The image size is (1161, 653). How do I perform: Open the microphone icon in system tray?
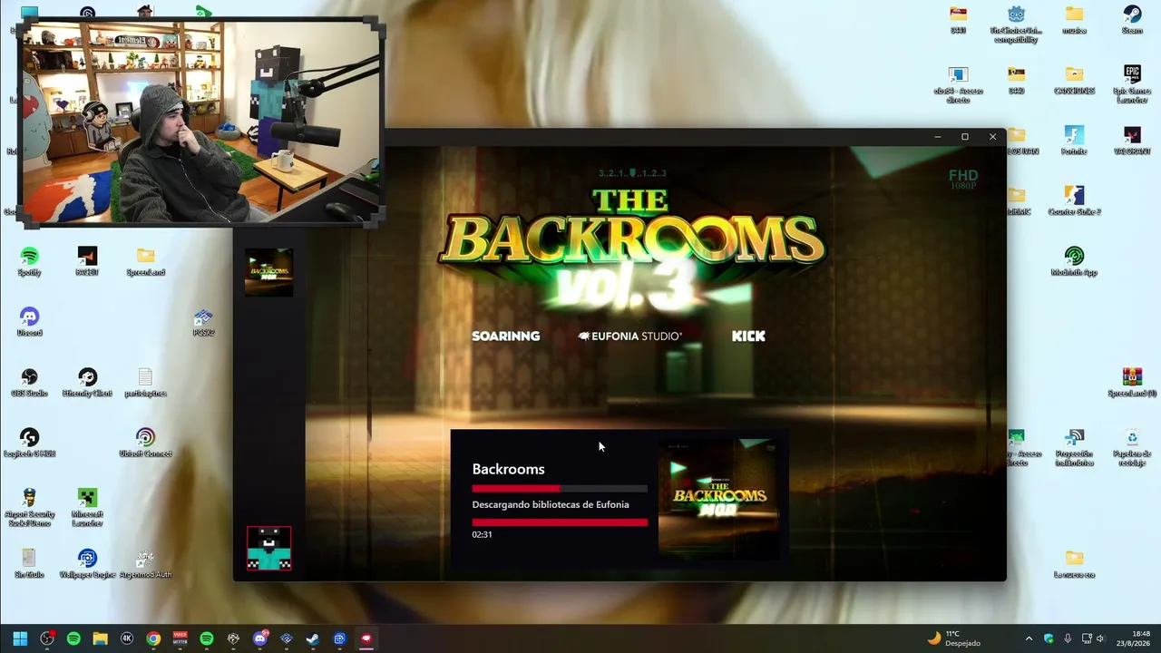click(x=1068, y=638)
